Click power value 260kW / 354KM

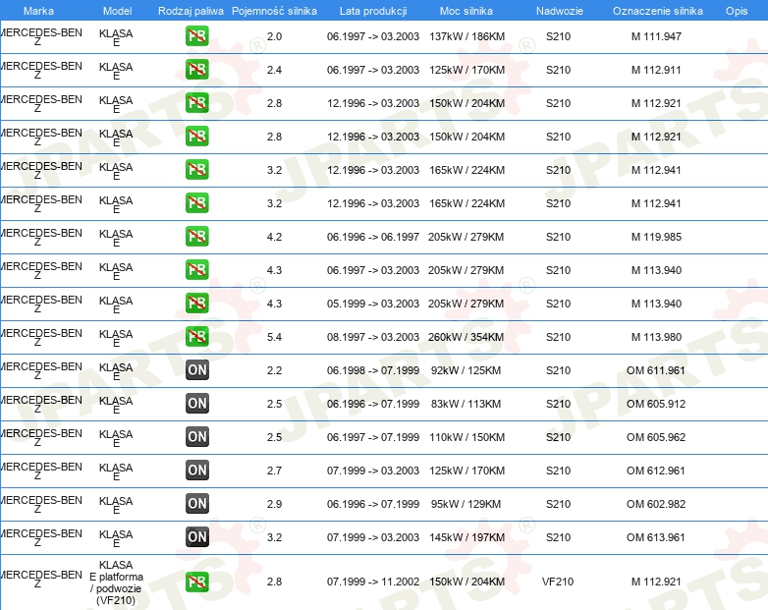click(x=466, y=337)
